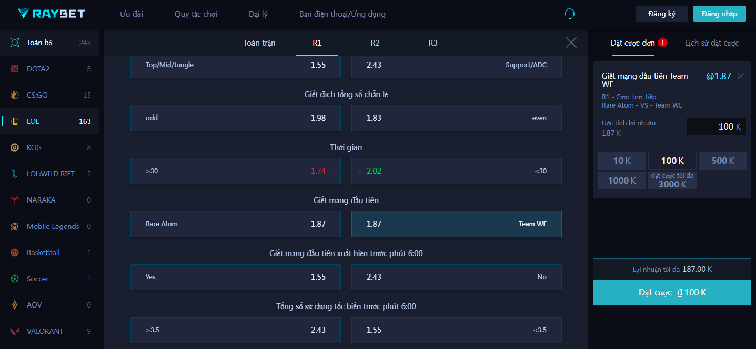Click the @1.87 odds in bet slip
This screenshot has width=756, height=349.
click(719, 76)
